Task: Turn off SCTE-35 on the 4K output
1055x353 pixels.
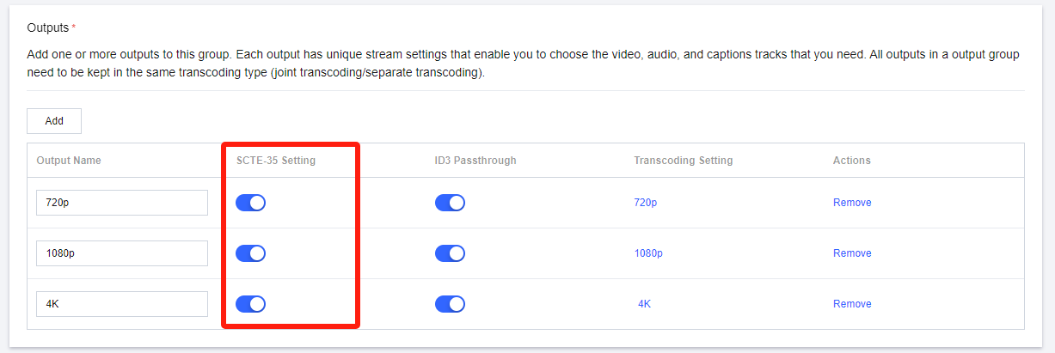Action: [x=250, y=304]
